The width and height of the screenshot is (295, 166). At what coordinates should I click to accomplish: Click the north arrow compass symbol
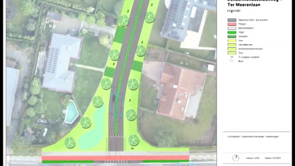point(235,158)
